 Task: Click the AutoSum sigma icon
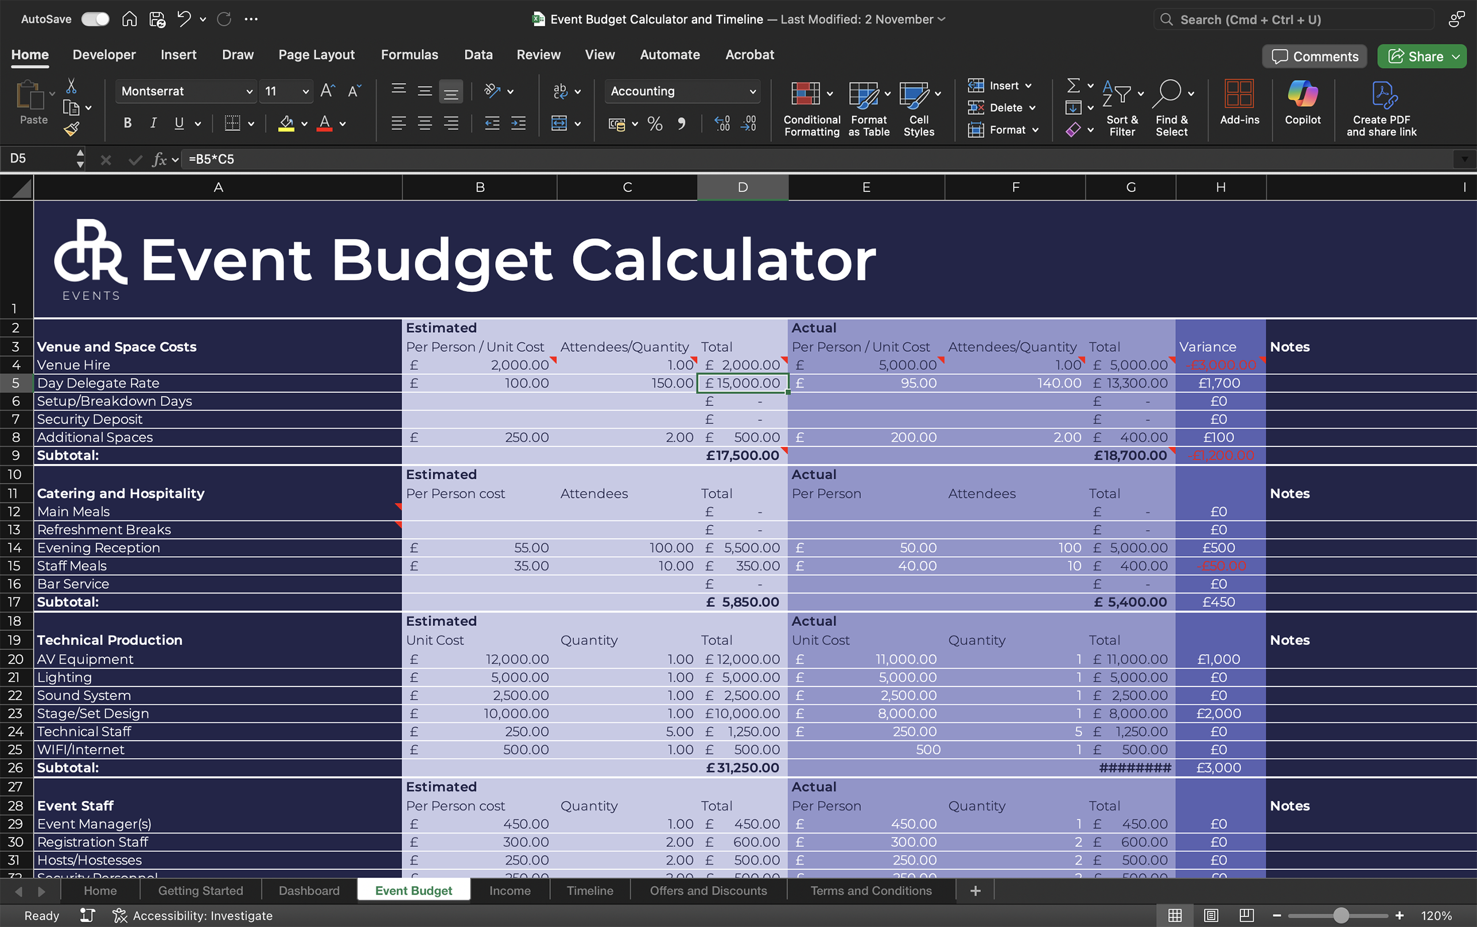coord(1073,85)
